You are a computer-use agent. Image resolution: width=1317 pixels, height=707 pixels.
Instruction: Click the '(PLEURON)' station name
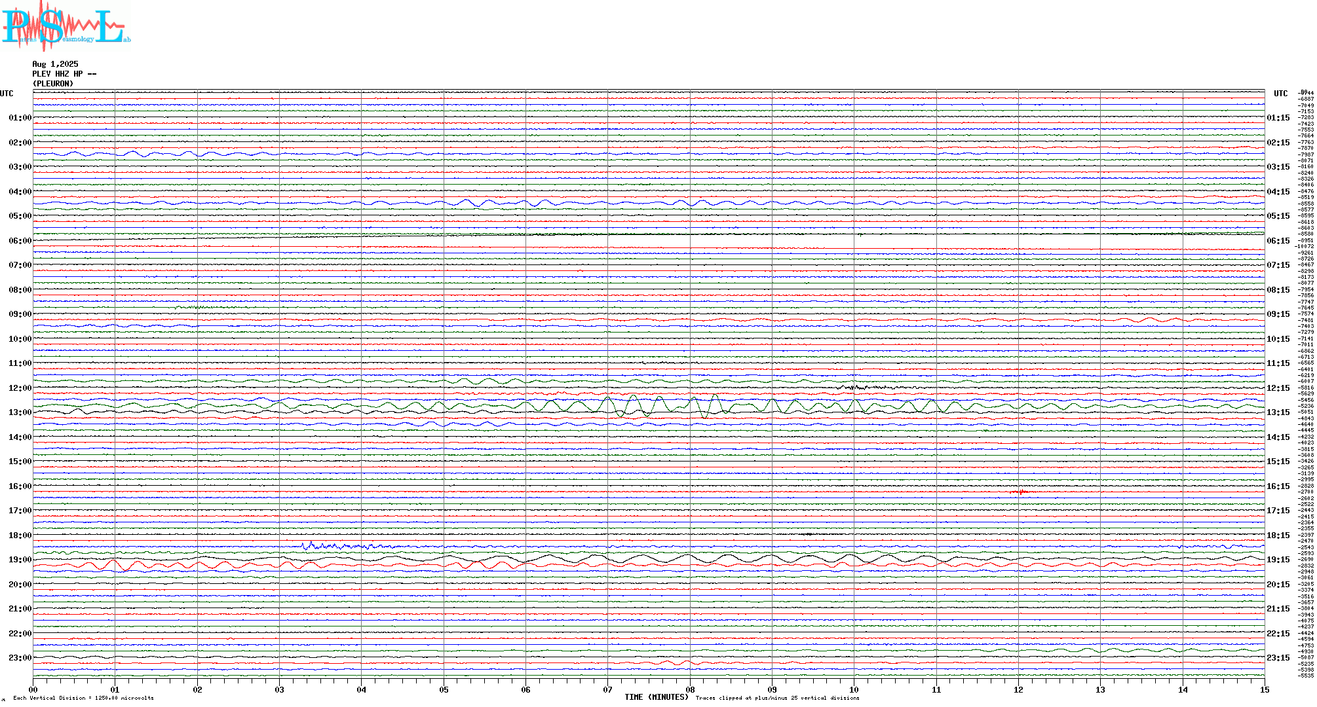(53, 84)
